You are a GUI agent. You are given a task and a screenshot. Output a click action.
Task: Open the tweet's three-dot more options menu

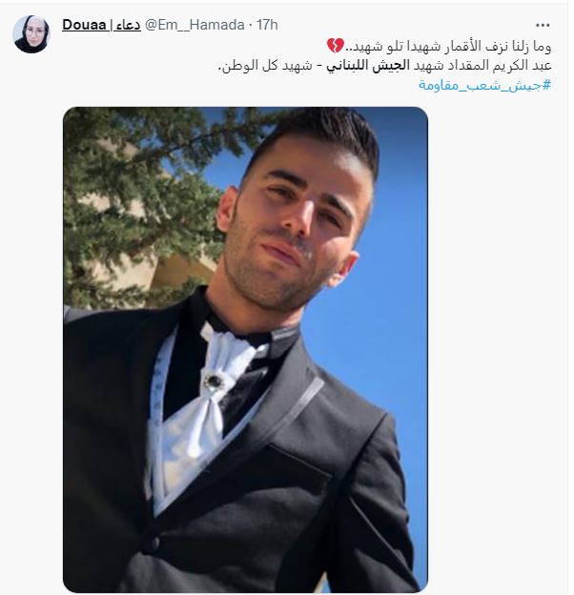coord(543,26)
